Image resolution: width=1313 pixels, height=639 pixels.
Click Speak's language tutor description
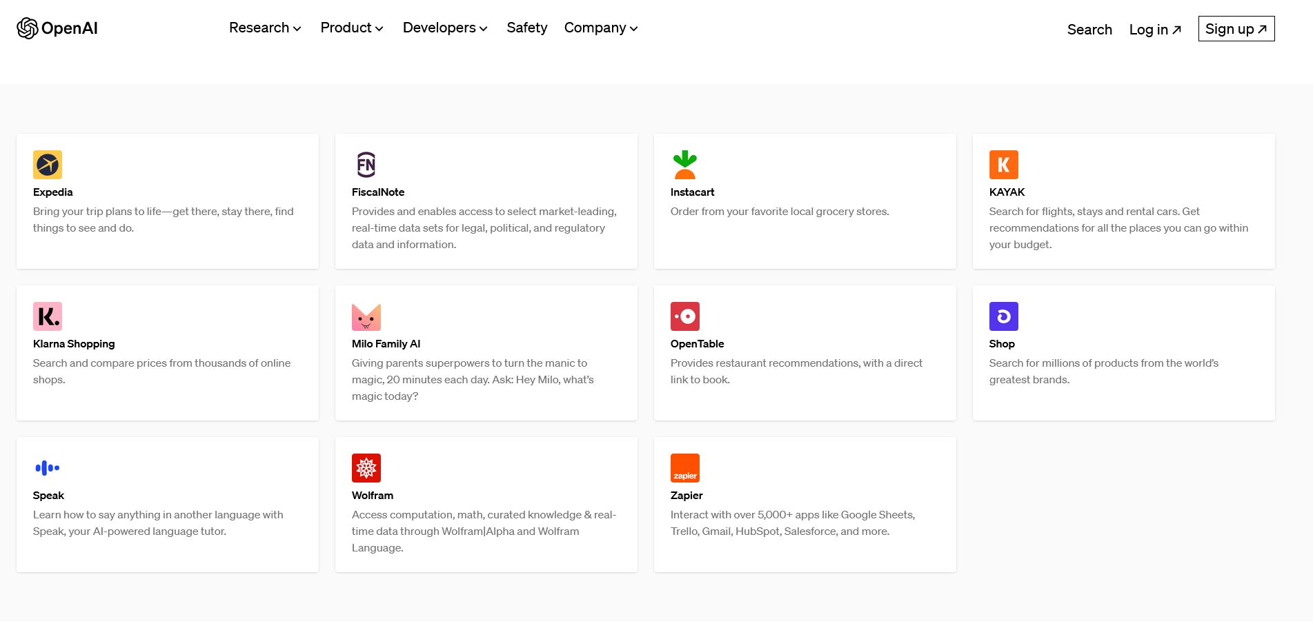click(158, 523)
